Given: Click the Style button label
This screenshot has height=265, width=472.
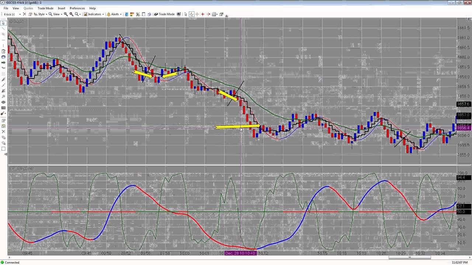Looking at the screenshot, I should point(41,14).
